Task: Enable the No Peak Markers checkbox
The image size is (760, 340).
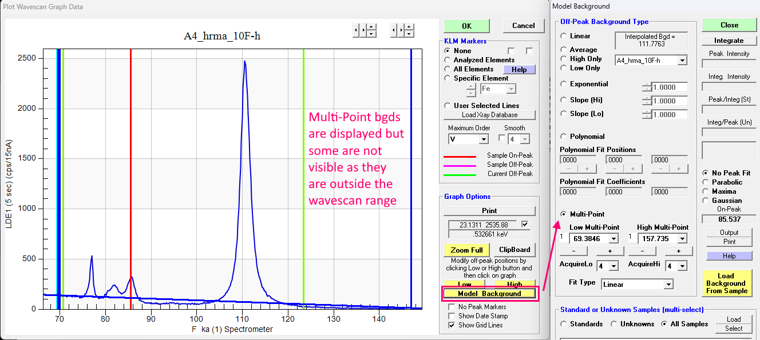Action: pyautogui.click(x=453, y=307)
